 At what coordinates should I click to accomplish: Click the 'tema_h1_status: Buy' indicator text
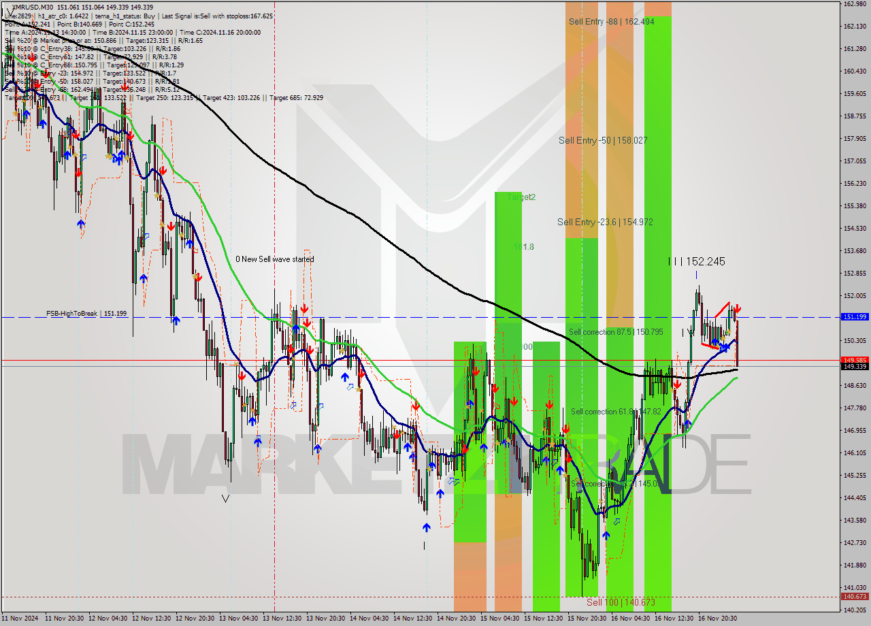(126, 16)
